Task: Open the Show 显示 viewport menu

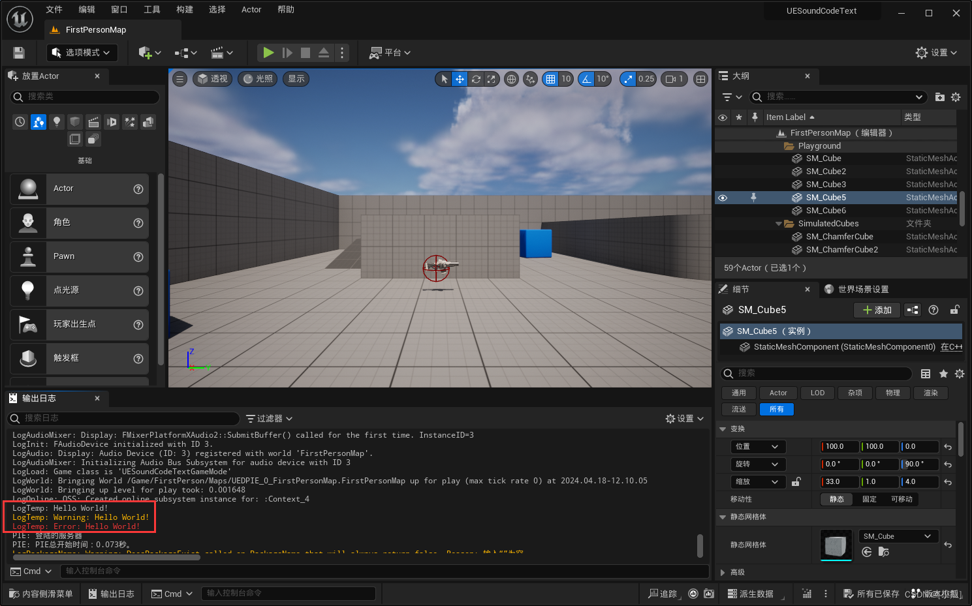Action: point(296,79)
